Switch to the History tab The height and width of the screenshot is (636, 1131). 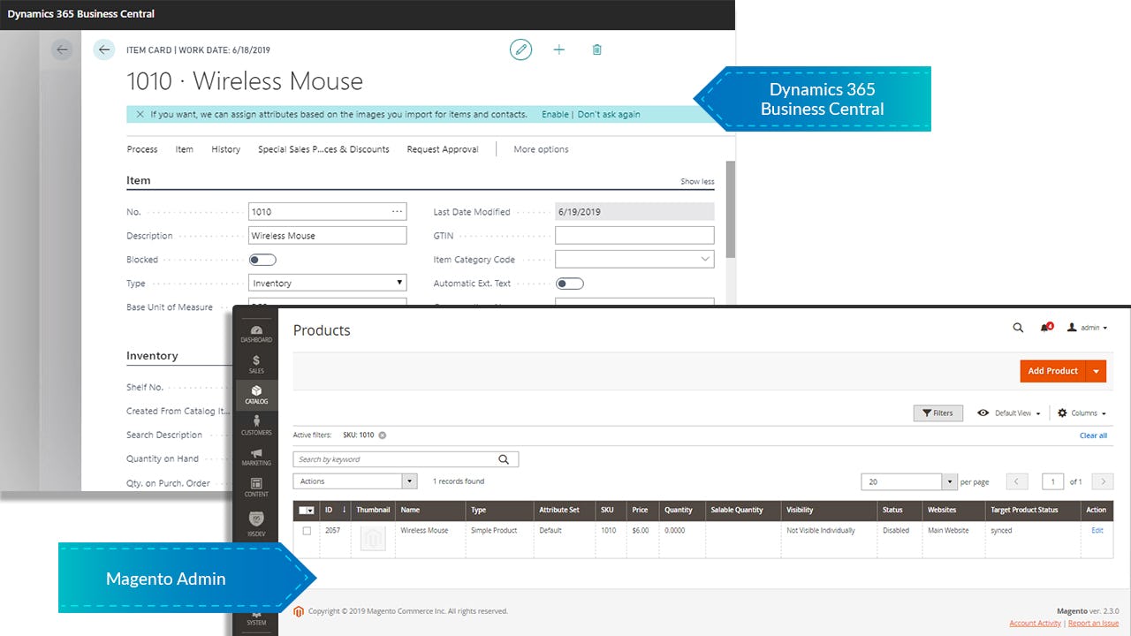pos(225,149)
